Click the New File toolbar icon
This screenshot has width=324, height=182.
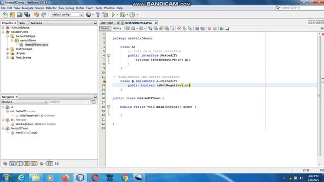click(6, 15)
